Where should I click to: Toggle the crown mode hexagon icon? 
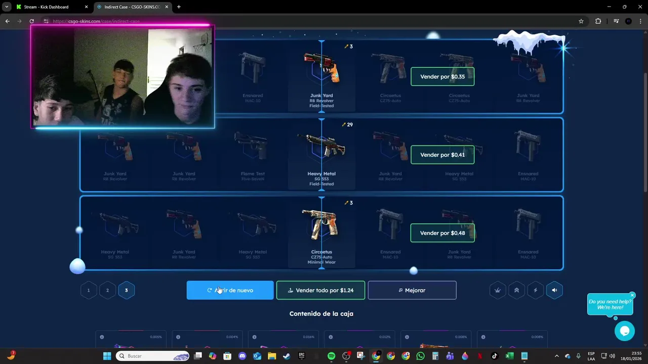pos(498,290)
